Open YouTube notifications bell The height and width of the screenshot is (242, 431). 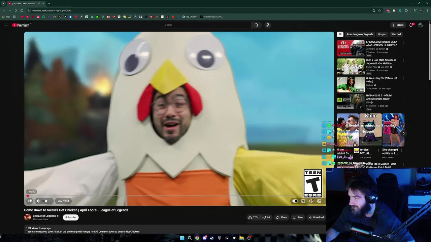[411, 25]
